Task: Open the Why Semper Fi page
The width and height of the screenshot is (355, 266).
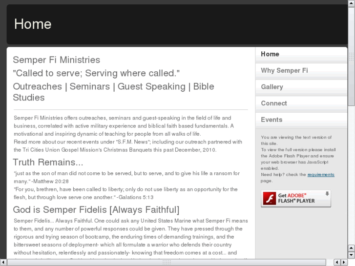Action: pos(284,70)
